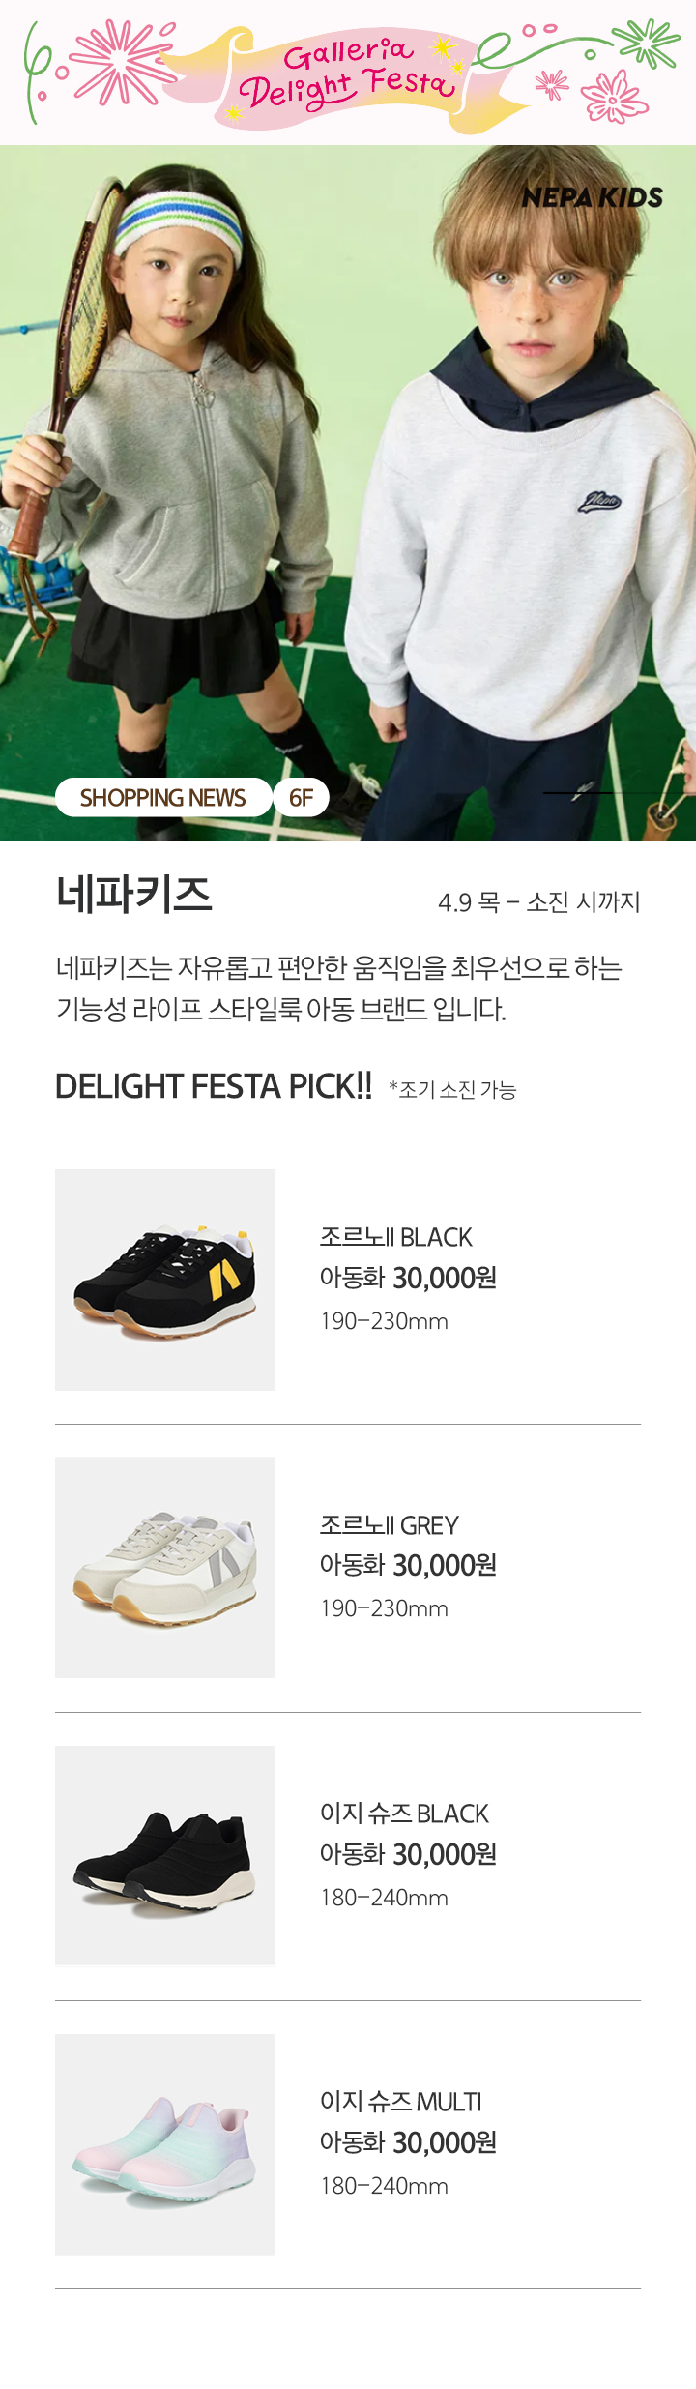View the 이지 슈즈 MULTI shoe image
696x2389 pixels.
165,2144
